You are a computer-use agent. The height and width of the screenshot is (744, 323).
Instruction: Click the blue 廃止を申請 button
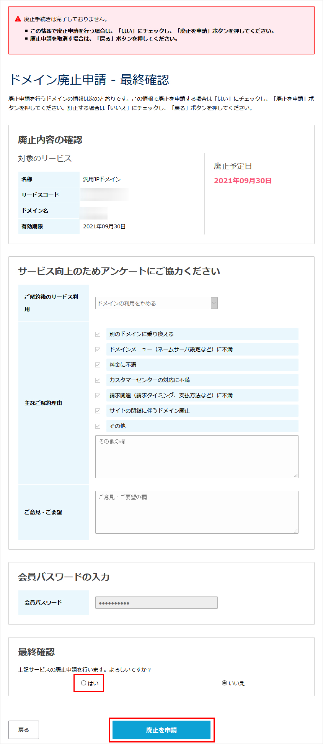(161, 730)
